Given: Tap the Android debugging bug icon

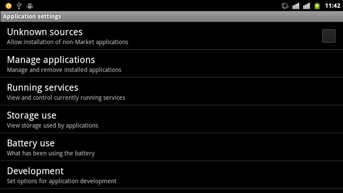Looking at the screenshot, I should pyautogui.click(x=30, y=6).
